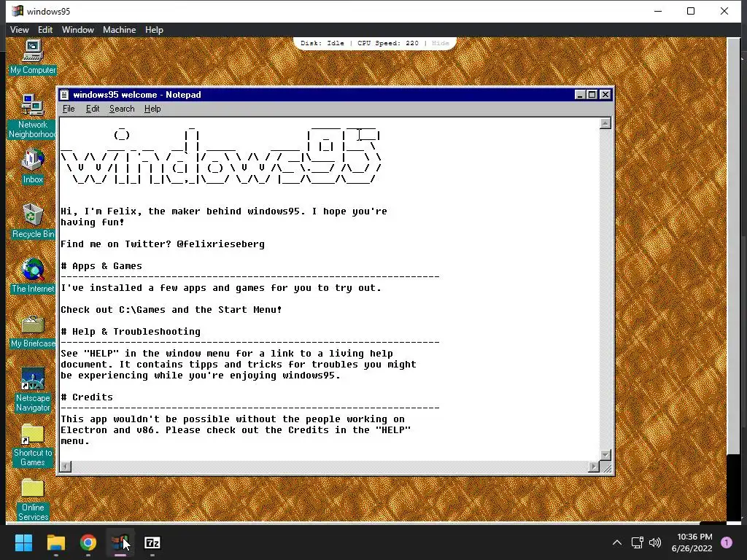This screenshot has width=747, height=560.
Task: Open the Notepad Edit menu
Action: tap(93, 109)
